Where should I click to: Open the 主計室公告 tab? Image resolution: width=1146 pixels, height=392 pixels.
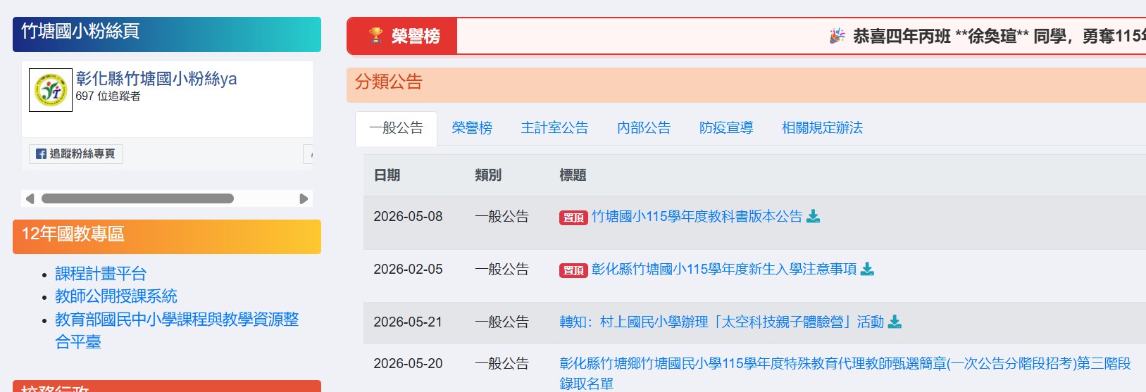click(x=554, y=128)
